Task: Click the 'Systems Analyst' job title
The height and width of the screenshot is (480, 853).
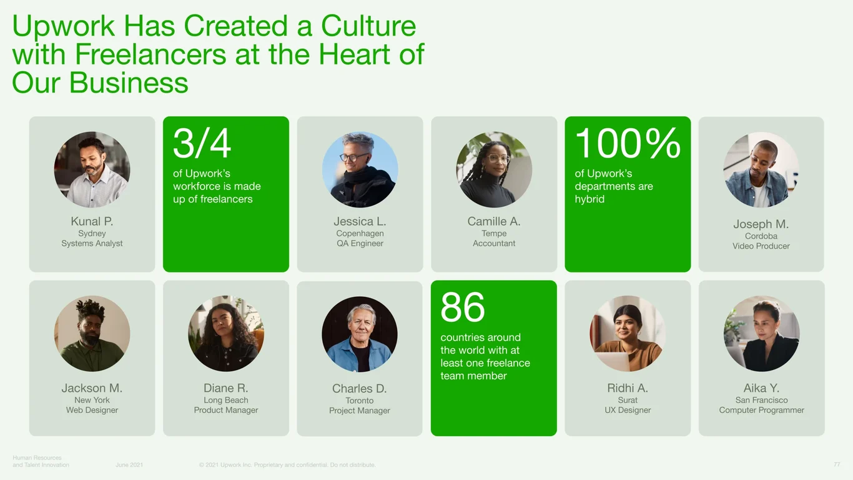Action: tap(92, 244)
